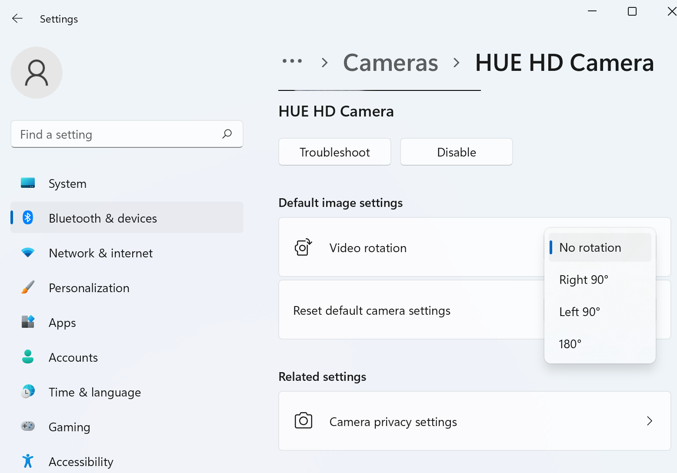The height and width of the screenshot is (473, 677).
Task: Click the Video rotation camera icon
Action: tap(303, 247)
